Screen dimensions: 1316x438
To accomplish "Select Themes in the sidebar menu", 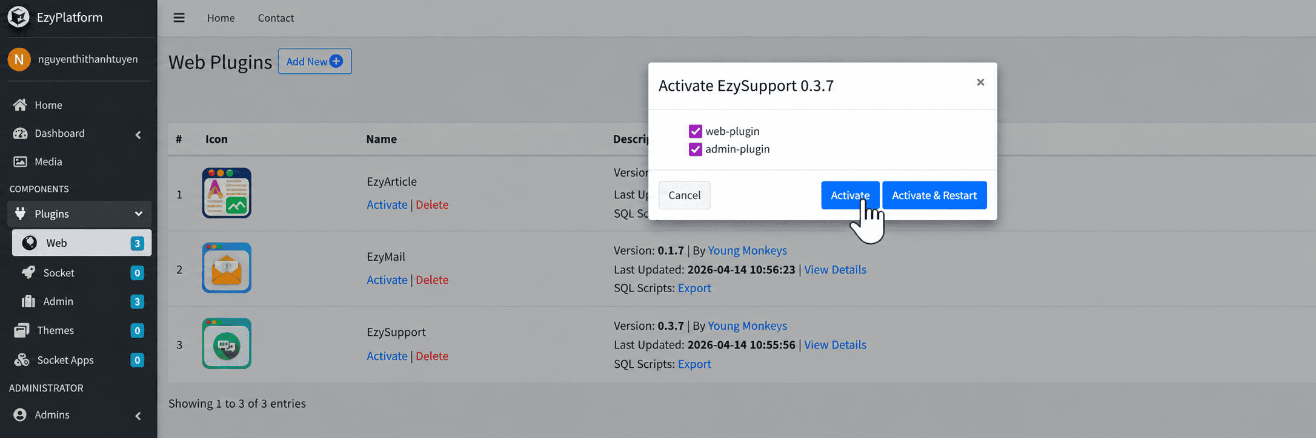I will (x=79, y=330).
